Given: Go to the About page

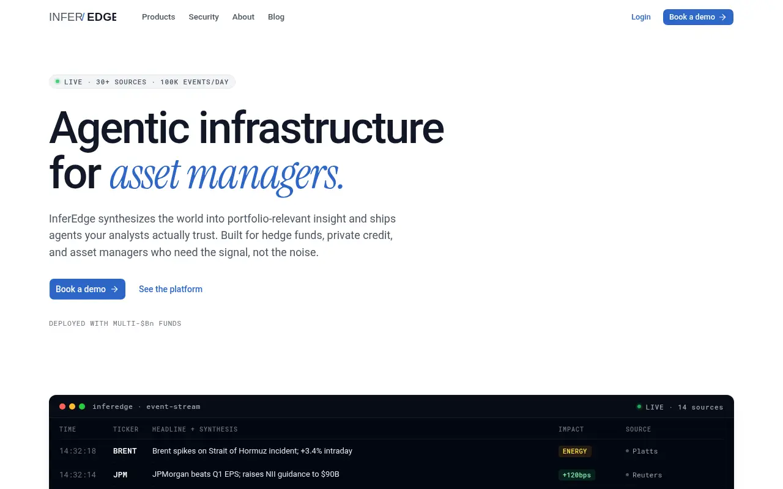Looking at the screenshot, I should pyautogui.click(x=243, y=17).
